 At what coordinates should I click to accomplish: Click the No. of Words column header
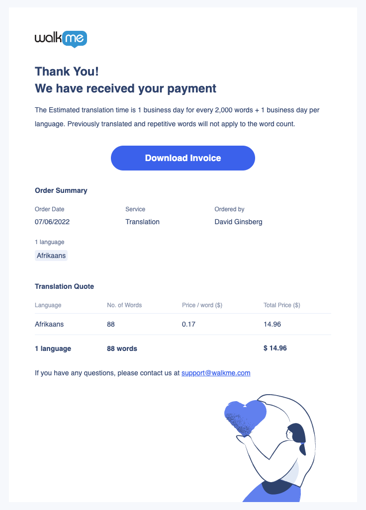[124, 305]
